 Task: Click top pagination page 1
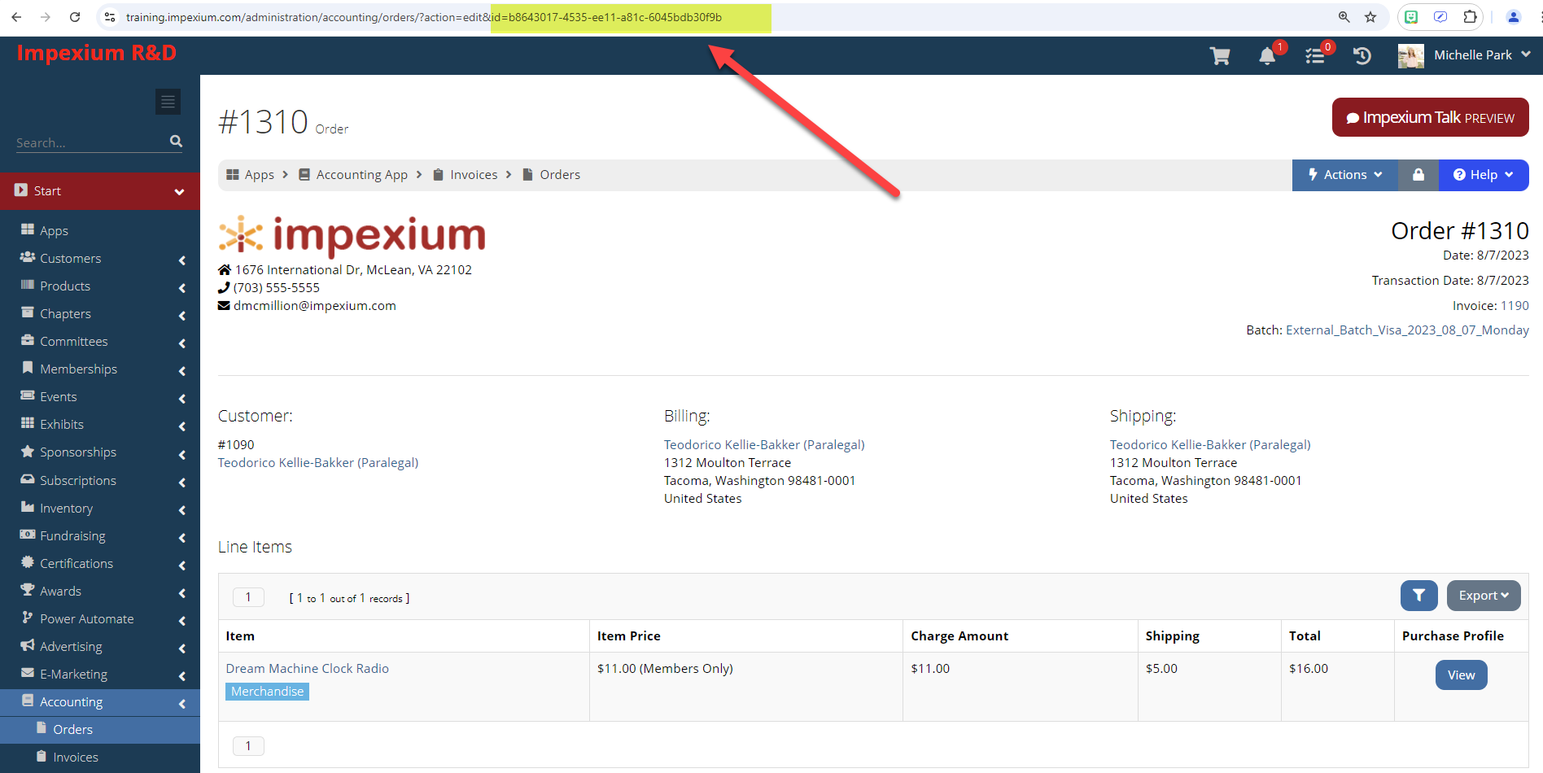(248, 597)
